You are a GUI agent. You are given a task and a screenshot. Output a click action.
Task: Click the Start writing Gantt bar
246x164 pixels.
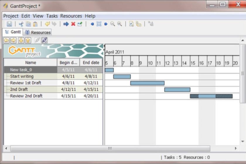(x=122, y=77)
